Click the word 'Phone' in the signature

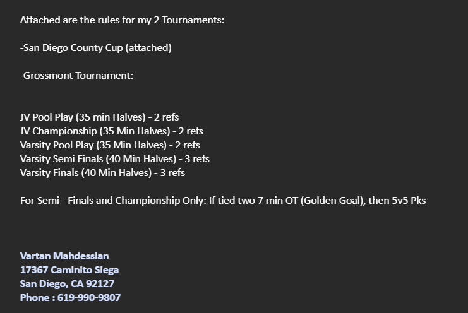[x=35, y=297]
